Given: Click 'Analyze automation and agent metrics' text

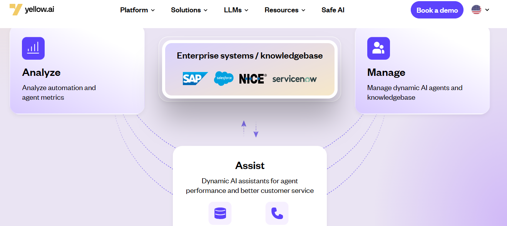Looking at the screenshot, I should (59, 92).
